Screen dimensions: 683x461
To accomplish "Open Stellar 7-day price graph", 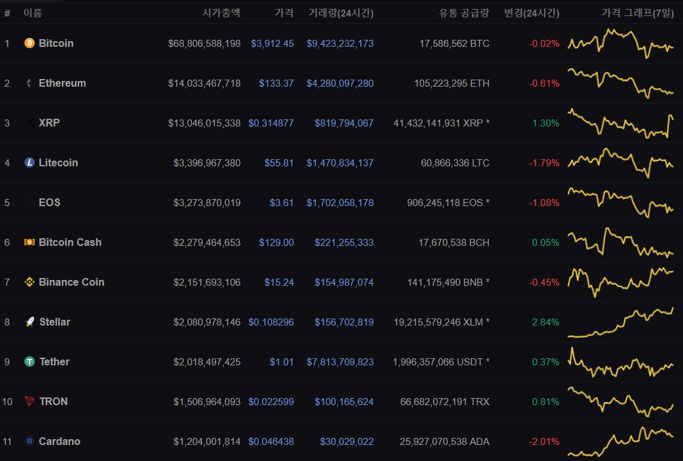I will pyautogui.click(x=620, y=322).
